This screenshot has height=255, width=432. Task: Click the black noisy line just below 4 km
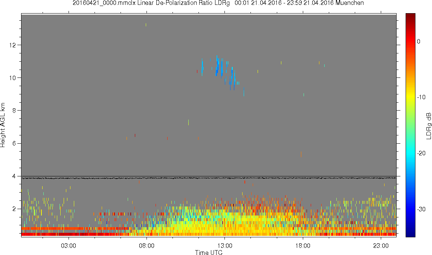click(209, 178)
